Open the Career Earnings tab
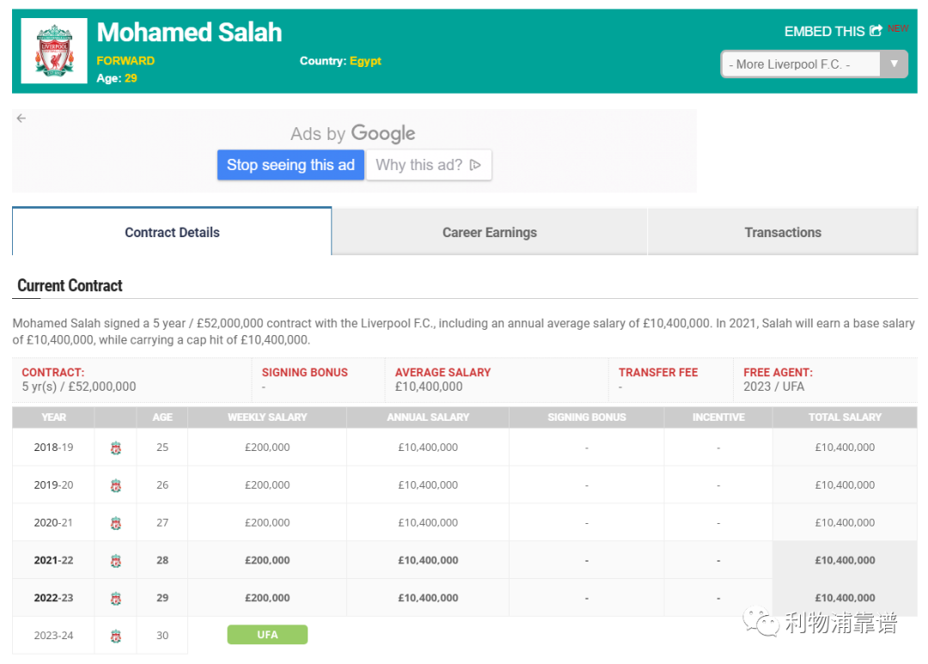The image size is (928, 664). (x=490, y=232)
